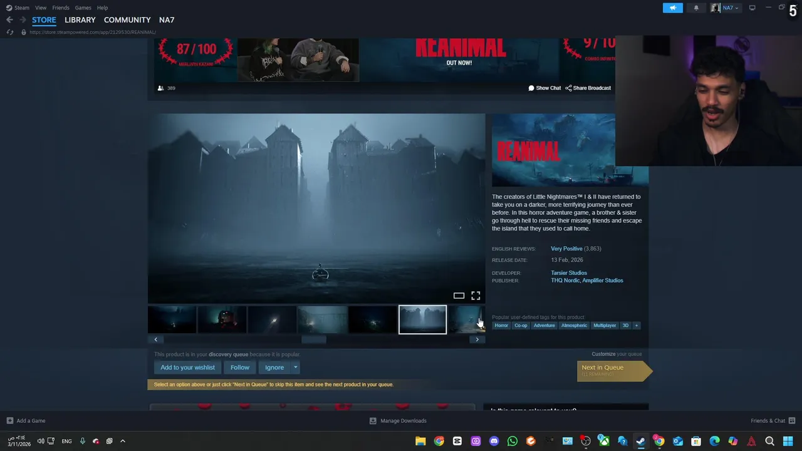
Task: Show previous thumbnails with left arrow
Action: 156,340
